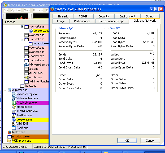Screen dimensions: 165x153
Task: Click the VMwareService icon
Action: pos(27,65)
